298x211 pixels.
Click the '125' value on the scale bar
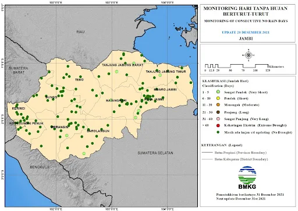click(x=268, y=71)
